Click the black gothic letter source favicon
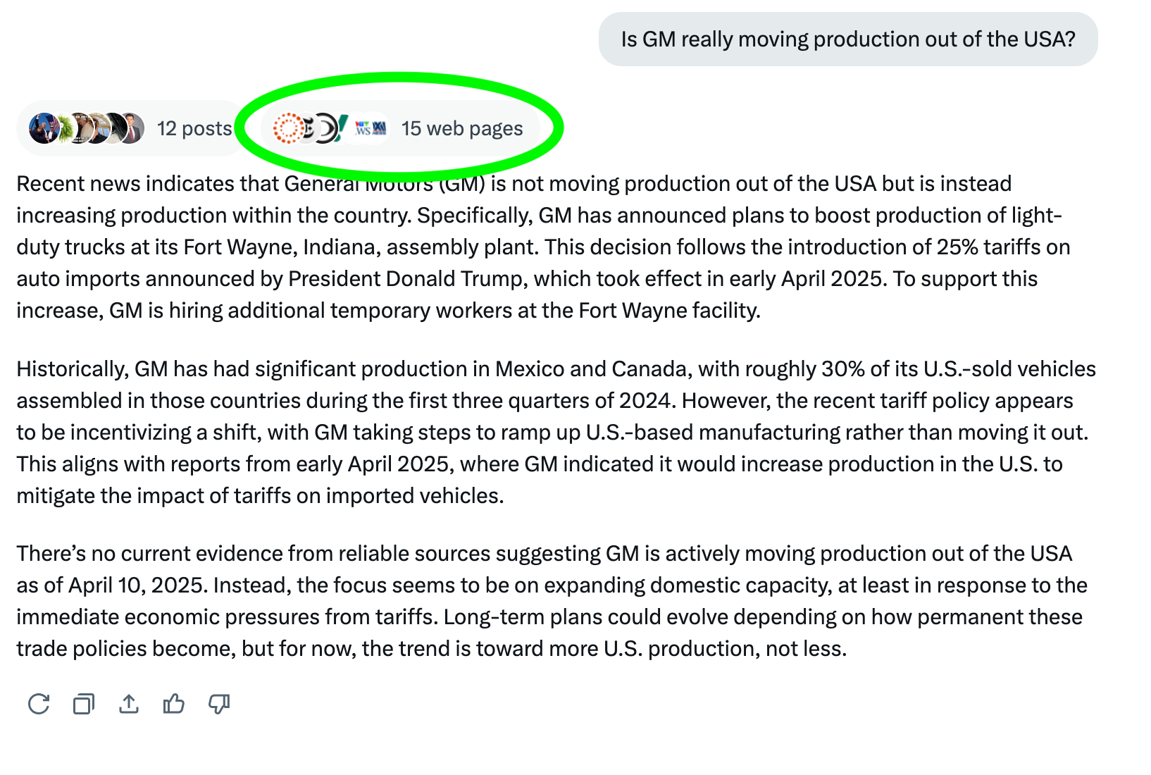This screenshot has width=1151, height=775. tap(307, 128)
